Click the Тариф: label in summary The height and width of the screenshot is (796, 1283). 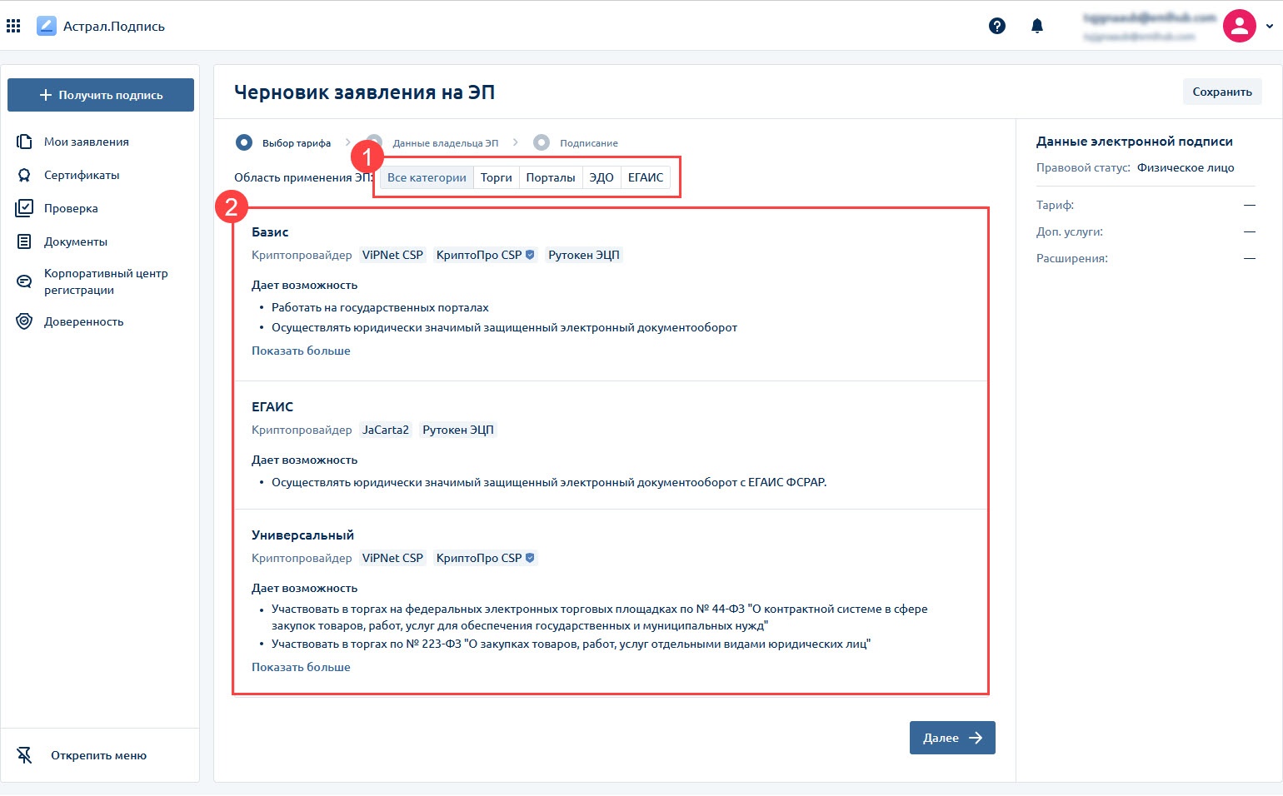tap(1055, 205)
